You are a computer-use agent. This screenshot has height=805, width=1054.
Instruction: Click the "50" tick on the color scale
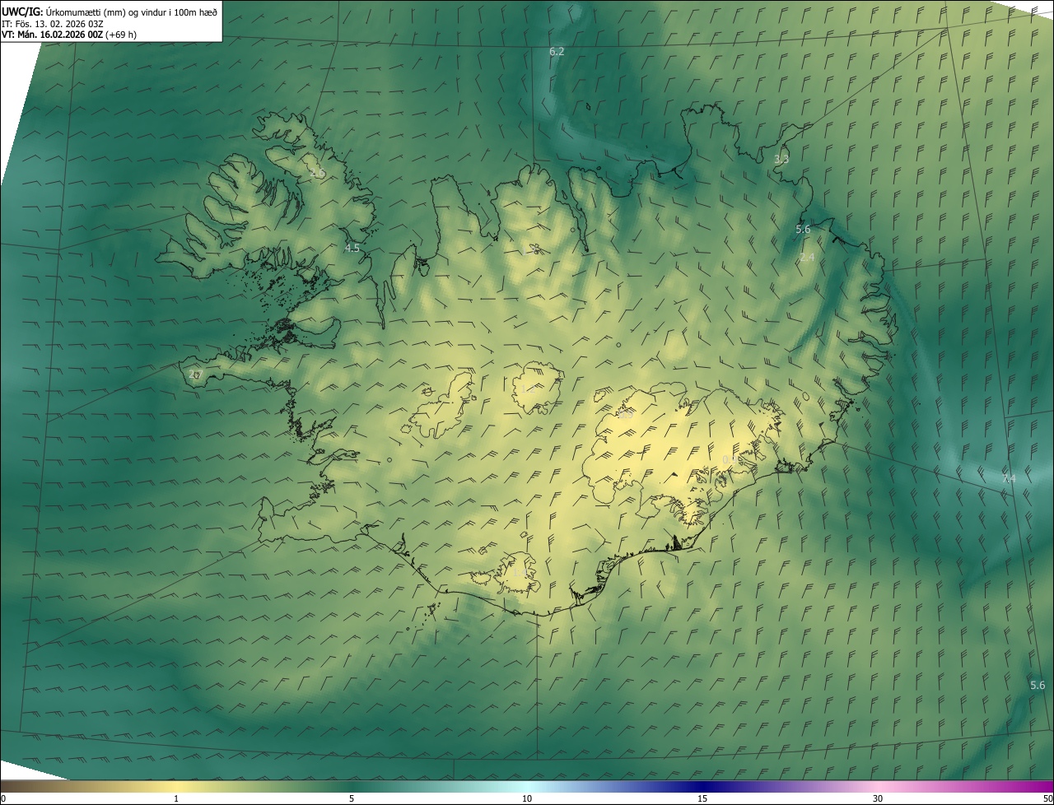pyautogui.click(x=1047, y=798)
